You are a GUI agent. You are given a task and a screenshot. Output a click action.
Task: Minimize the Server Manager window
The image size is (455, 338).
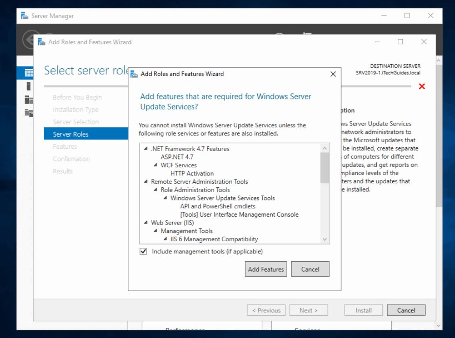(384, 16)
